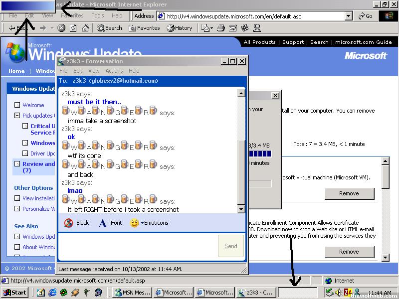This screenshot has height=299, width=399.
Task: Click the Print icon in IE toolbar
Action: 221,28
